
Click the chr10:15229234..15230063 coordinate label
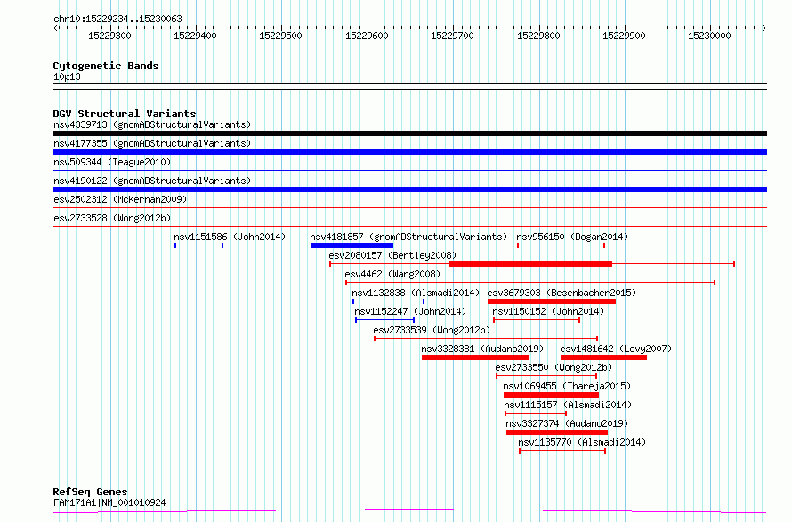coord(117,20)
